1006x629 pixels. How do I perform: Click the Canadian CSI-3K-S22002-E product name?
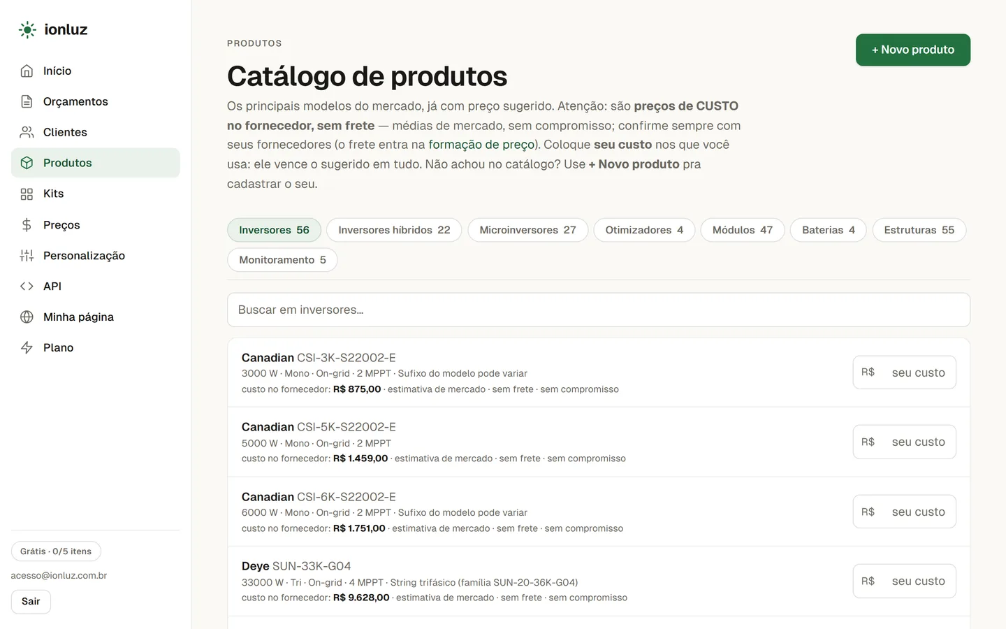(319, 358)
